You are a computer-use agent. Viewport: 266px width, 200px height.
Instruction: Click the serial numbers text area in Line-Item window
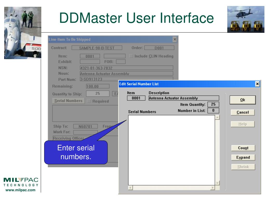click(x=85, y=114)
